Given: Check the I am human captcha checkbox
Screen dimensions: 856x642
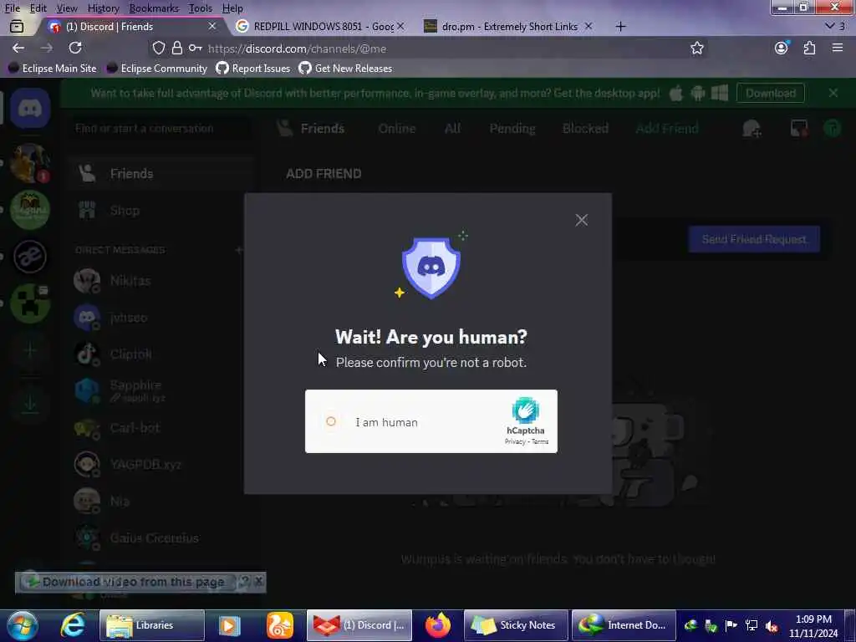Looking at the screenshot, I should click(x=331, y=421).
